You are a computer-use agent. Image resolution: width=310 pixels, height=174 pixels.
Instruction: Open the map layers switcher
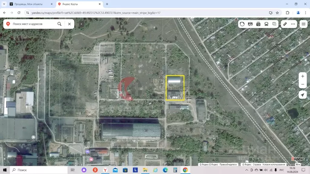pyautogui.click(x=274, y=24)
